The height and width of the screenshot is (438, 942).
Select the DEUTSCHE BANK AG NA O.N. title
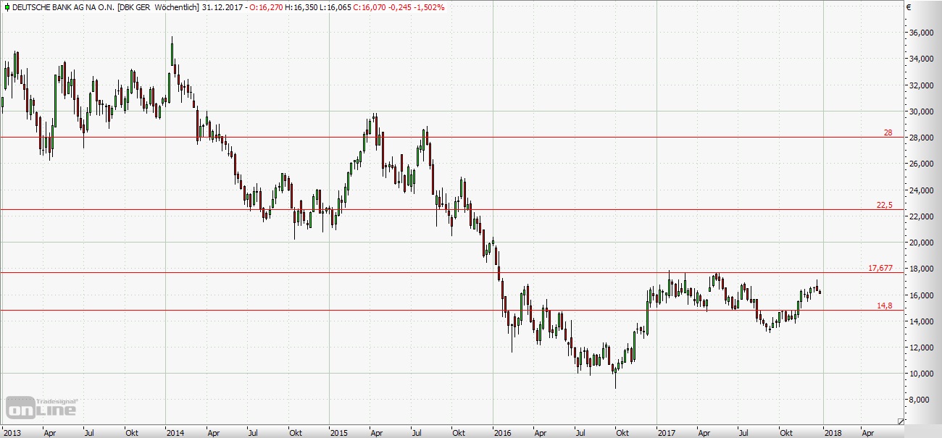click(x=61, y=7)
